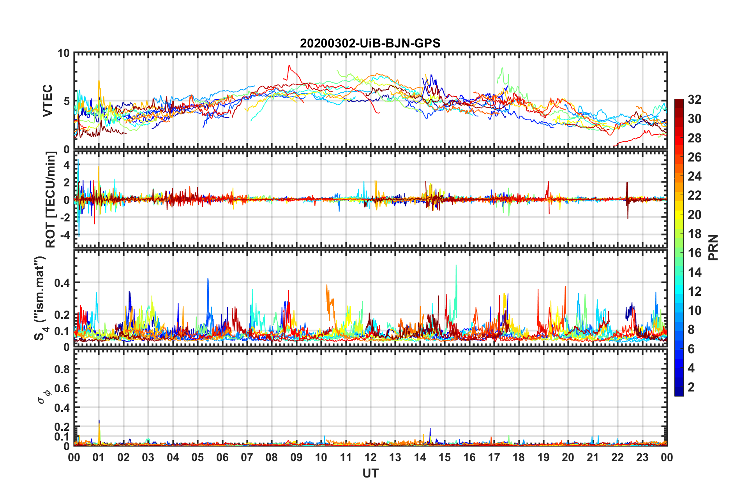Image resolution: width=741 pixels, height=495 pixels.
Task: Click the PRN colorbar strip
Action: coord(679,247)
